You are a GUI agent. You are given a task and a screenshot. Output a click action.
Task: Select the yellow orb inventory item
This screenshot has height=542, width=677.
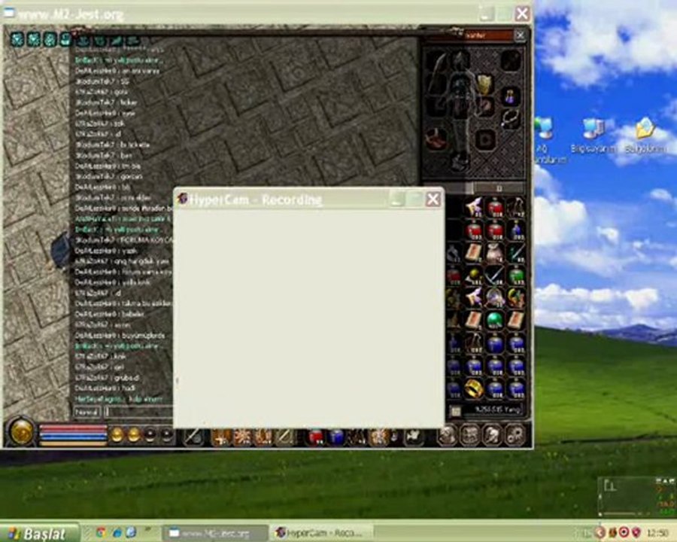474,275
